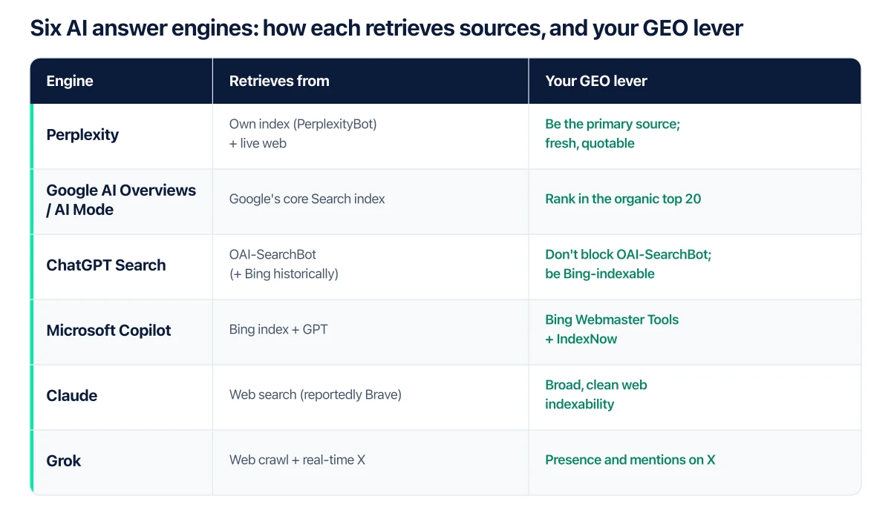
Task: Select the Perplexity row label
Action: click(82, 135)
